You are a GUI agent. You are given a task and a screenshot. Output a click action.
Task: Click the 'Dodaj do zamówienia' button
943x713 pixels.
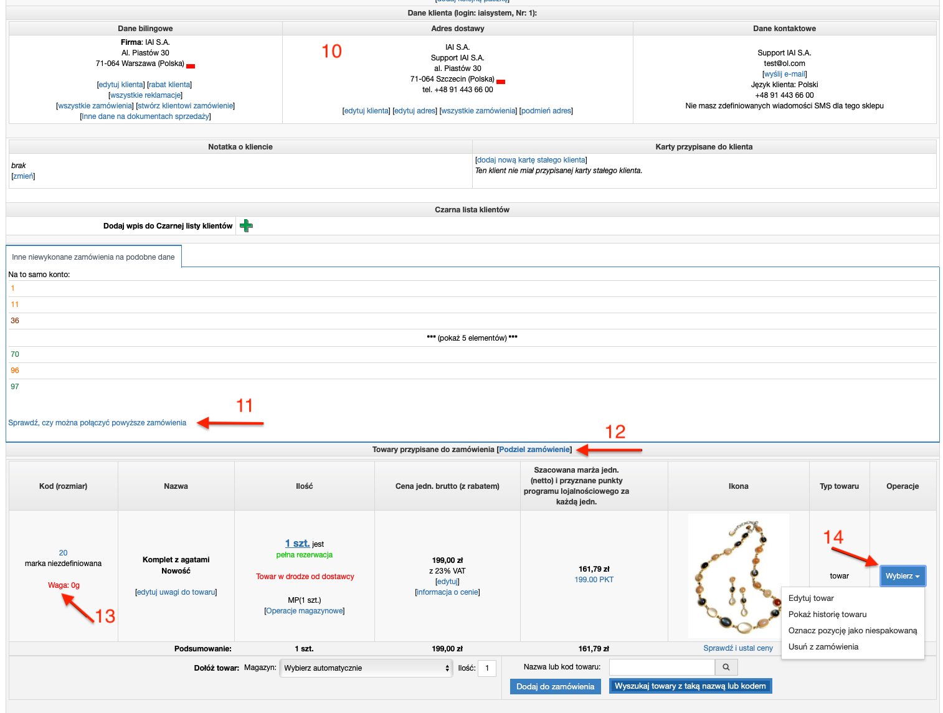click(555, 686)
